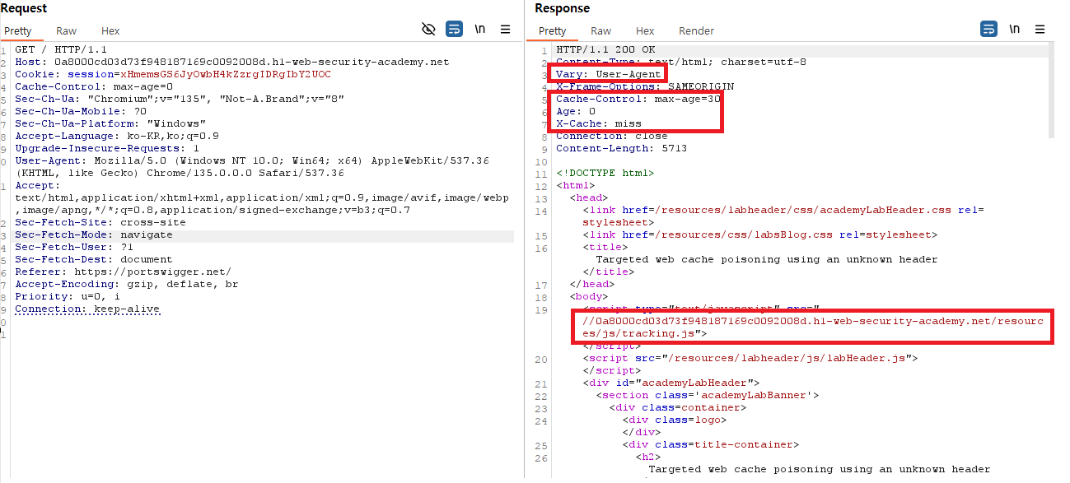1070x483 pixels.
Task: Click the div id="academyLabHeader" line
Action: tap(671, 383)
